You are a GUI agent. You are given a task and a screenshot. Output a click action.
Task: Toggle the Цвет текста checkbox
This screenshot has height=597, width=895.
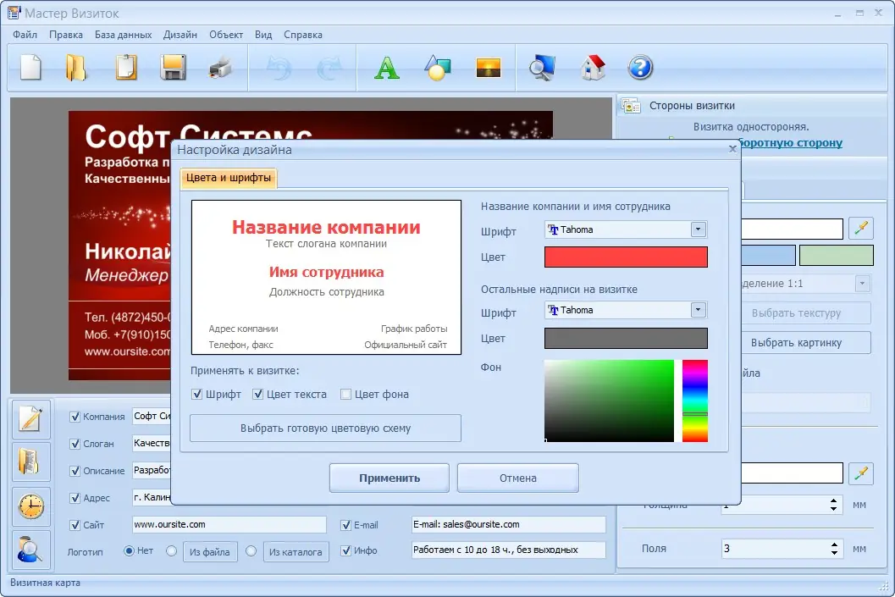[x=258, y=395]
